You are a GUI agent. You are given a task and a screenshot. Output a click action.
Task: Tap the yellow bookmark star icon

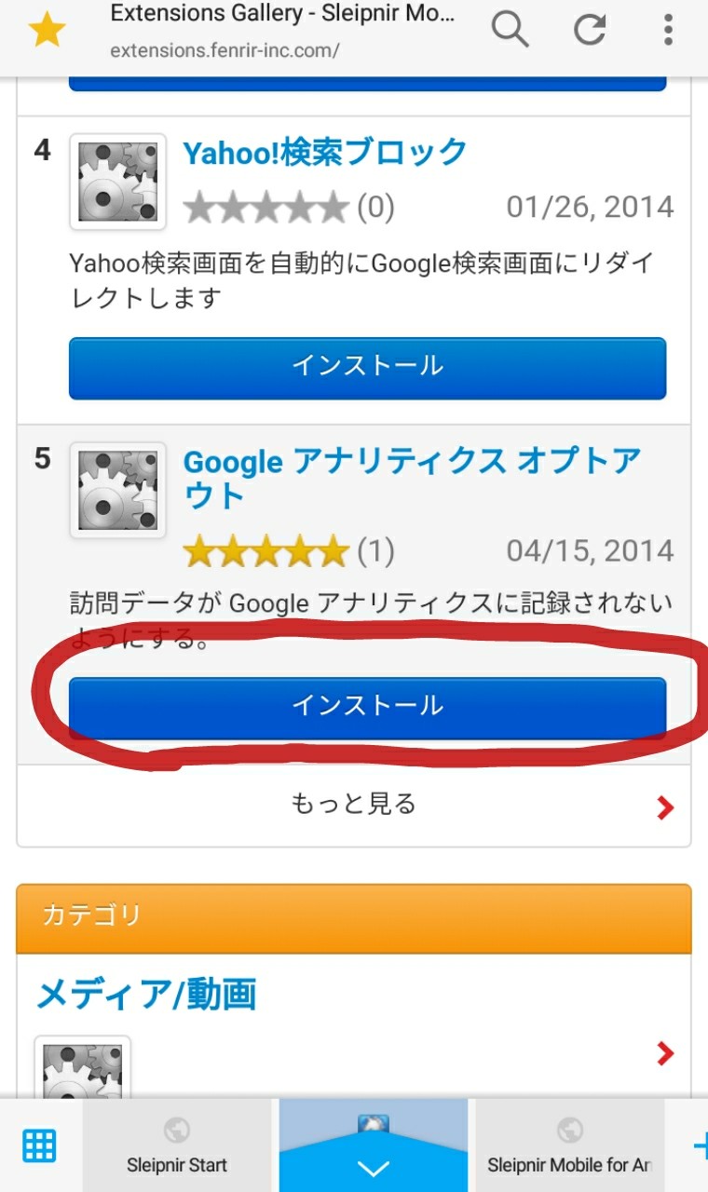[47, 31]
